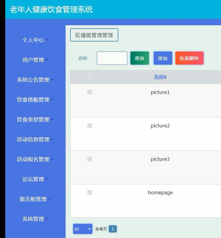Screen dimensions: 221x238
Task: Expand 饮食类型管理 sidebar item
Action: 35,119
